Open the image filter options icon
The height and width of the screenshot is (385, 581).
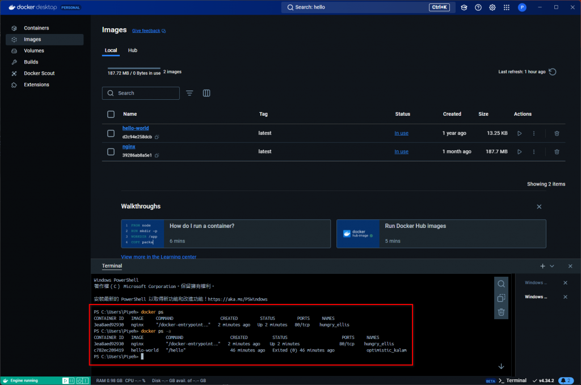(x=190, y=94)
